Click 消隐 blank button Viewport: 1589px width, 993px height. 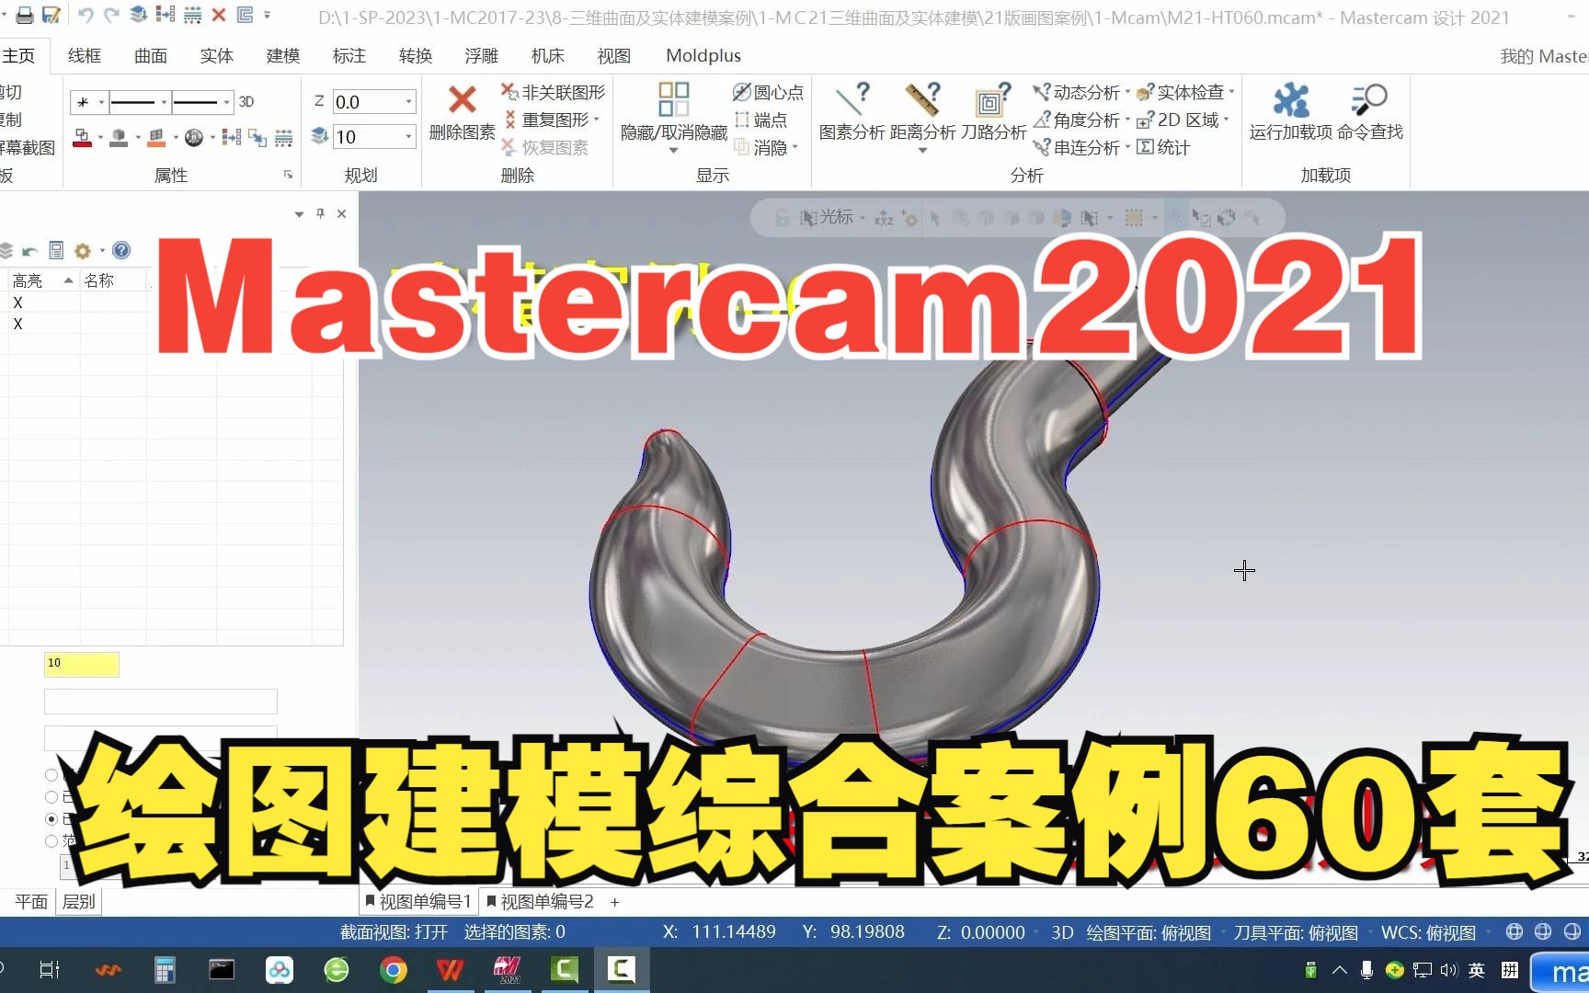760,147
